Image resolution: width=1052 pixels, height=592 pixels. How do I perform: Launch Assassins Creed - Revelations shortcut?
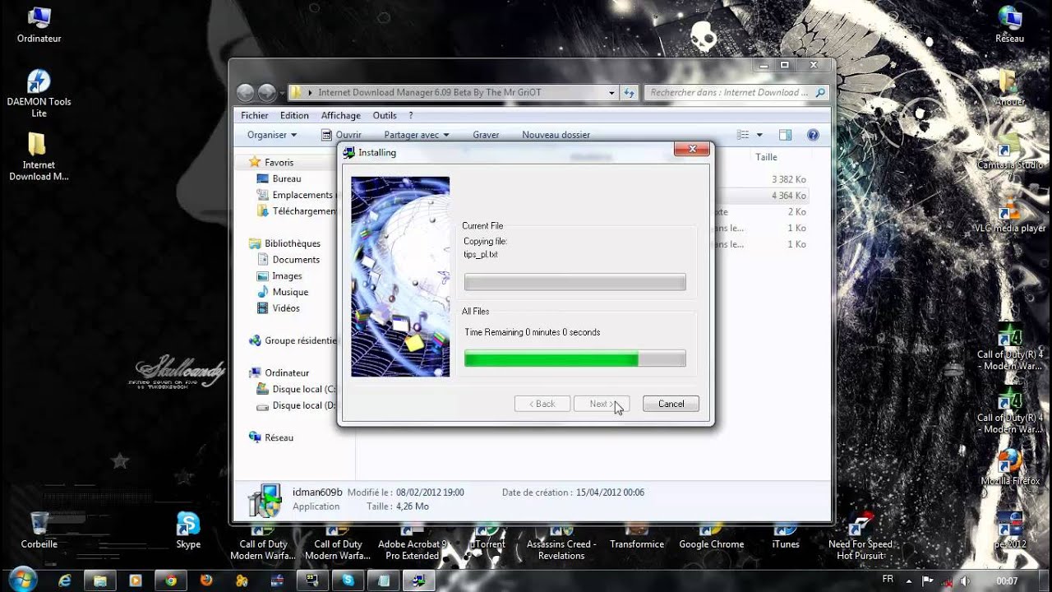pyautogui.click(x=561, y=543)
